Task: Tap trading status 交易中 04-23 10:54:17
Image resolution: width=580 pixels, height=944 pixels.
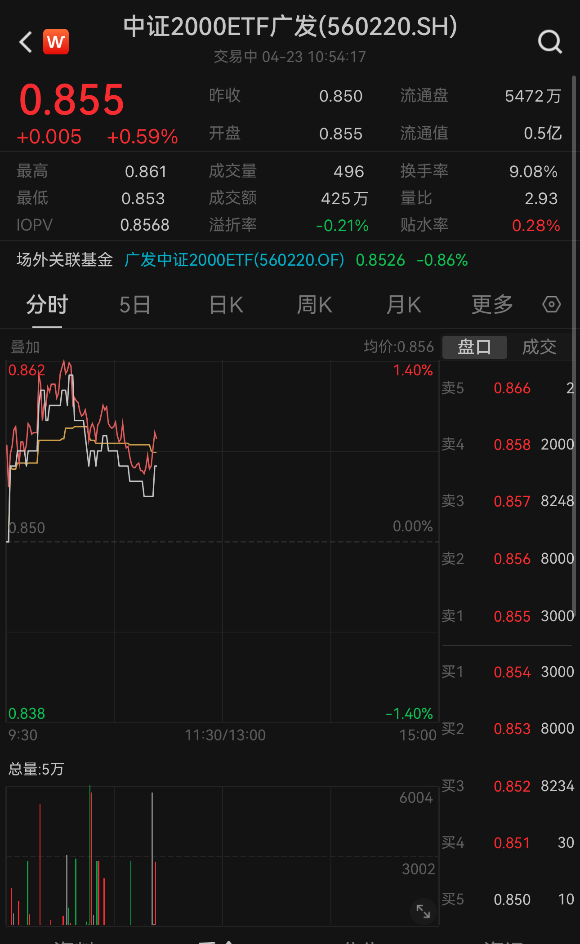Action: (x=290, y=57)
